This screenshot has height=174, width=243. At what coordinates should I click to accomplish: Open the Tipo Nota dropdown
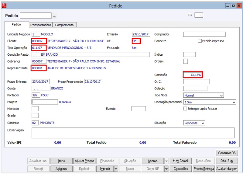(222, 96)
